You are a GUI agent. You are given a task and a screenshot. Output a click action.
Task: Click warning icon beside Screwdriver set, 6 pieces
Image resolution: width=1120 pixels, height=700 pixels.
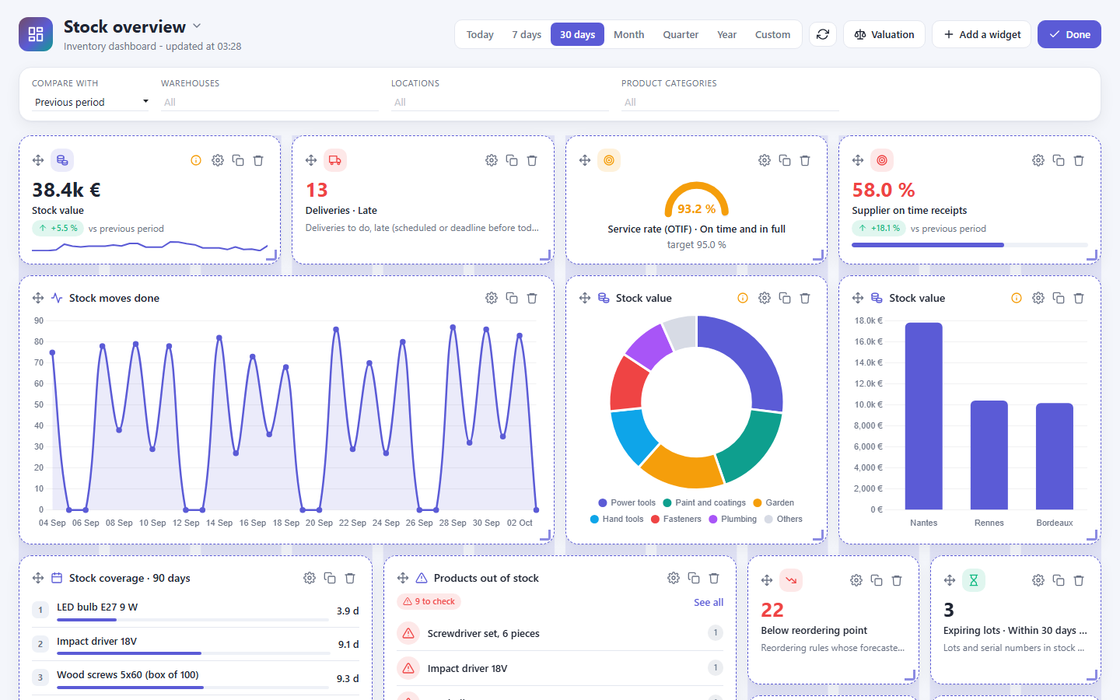[x=408, y=633]
